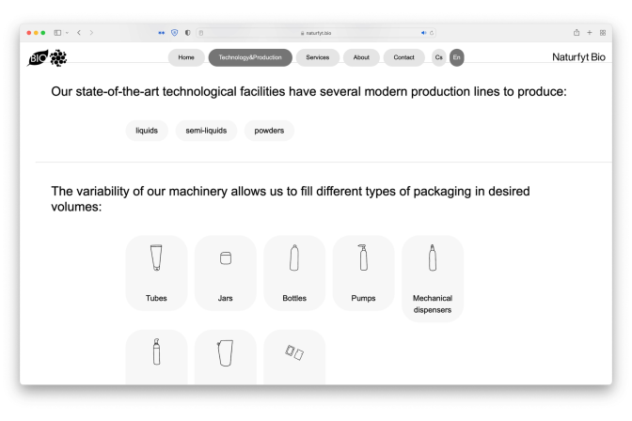Click the Tubes packaging icon
The width and height of the screenshot is (632, 421).
pos(156,257)
